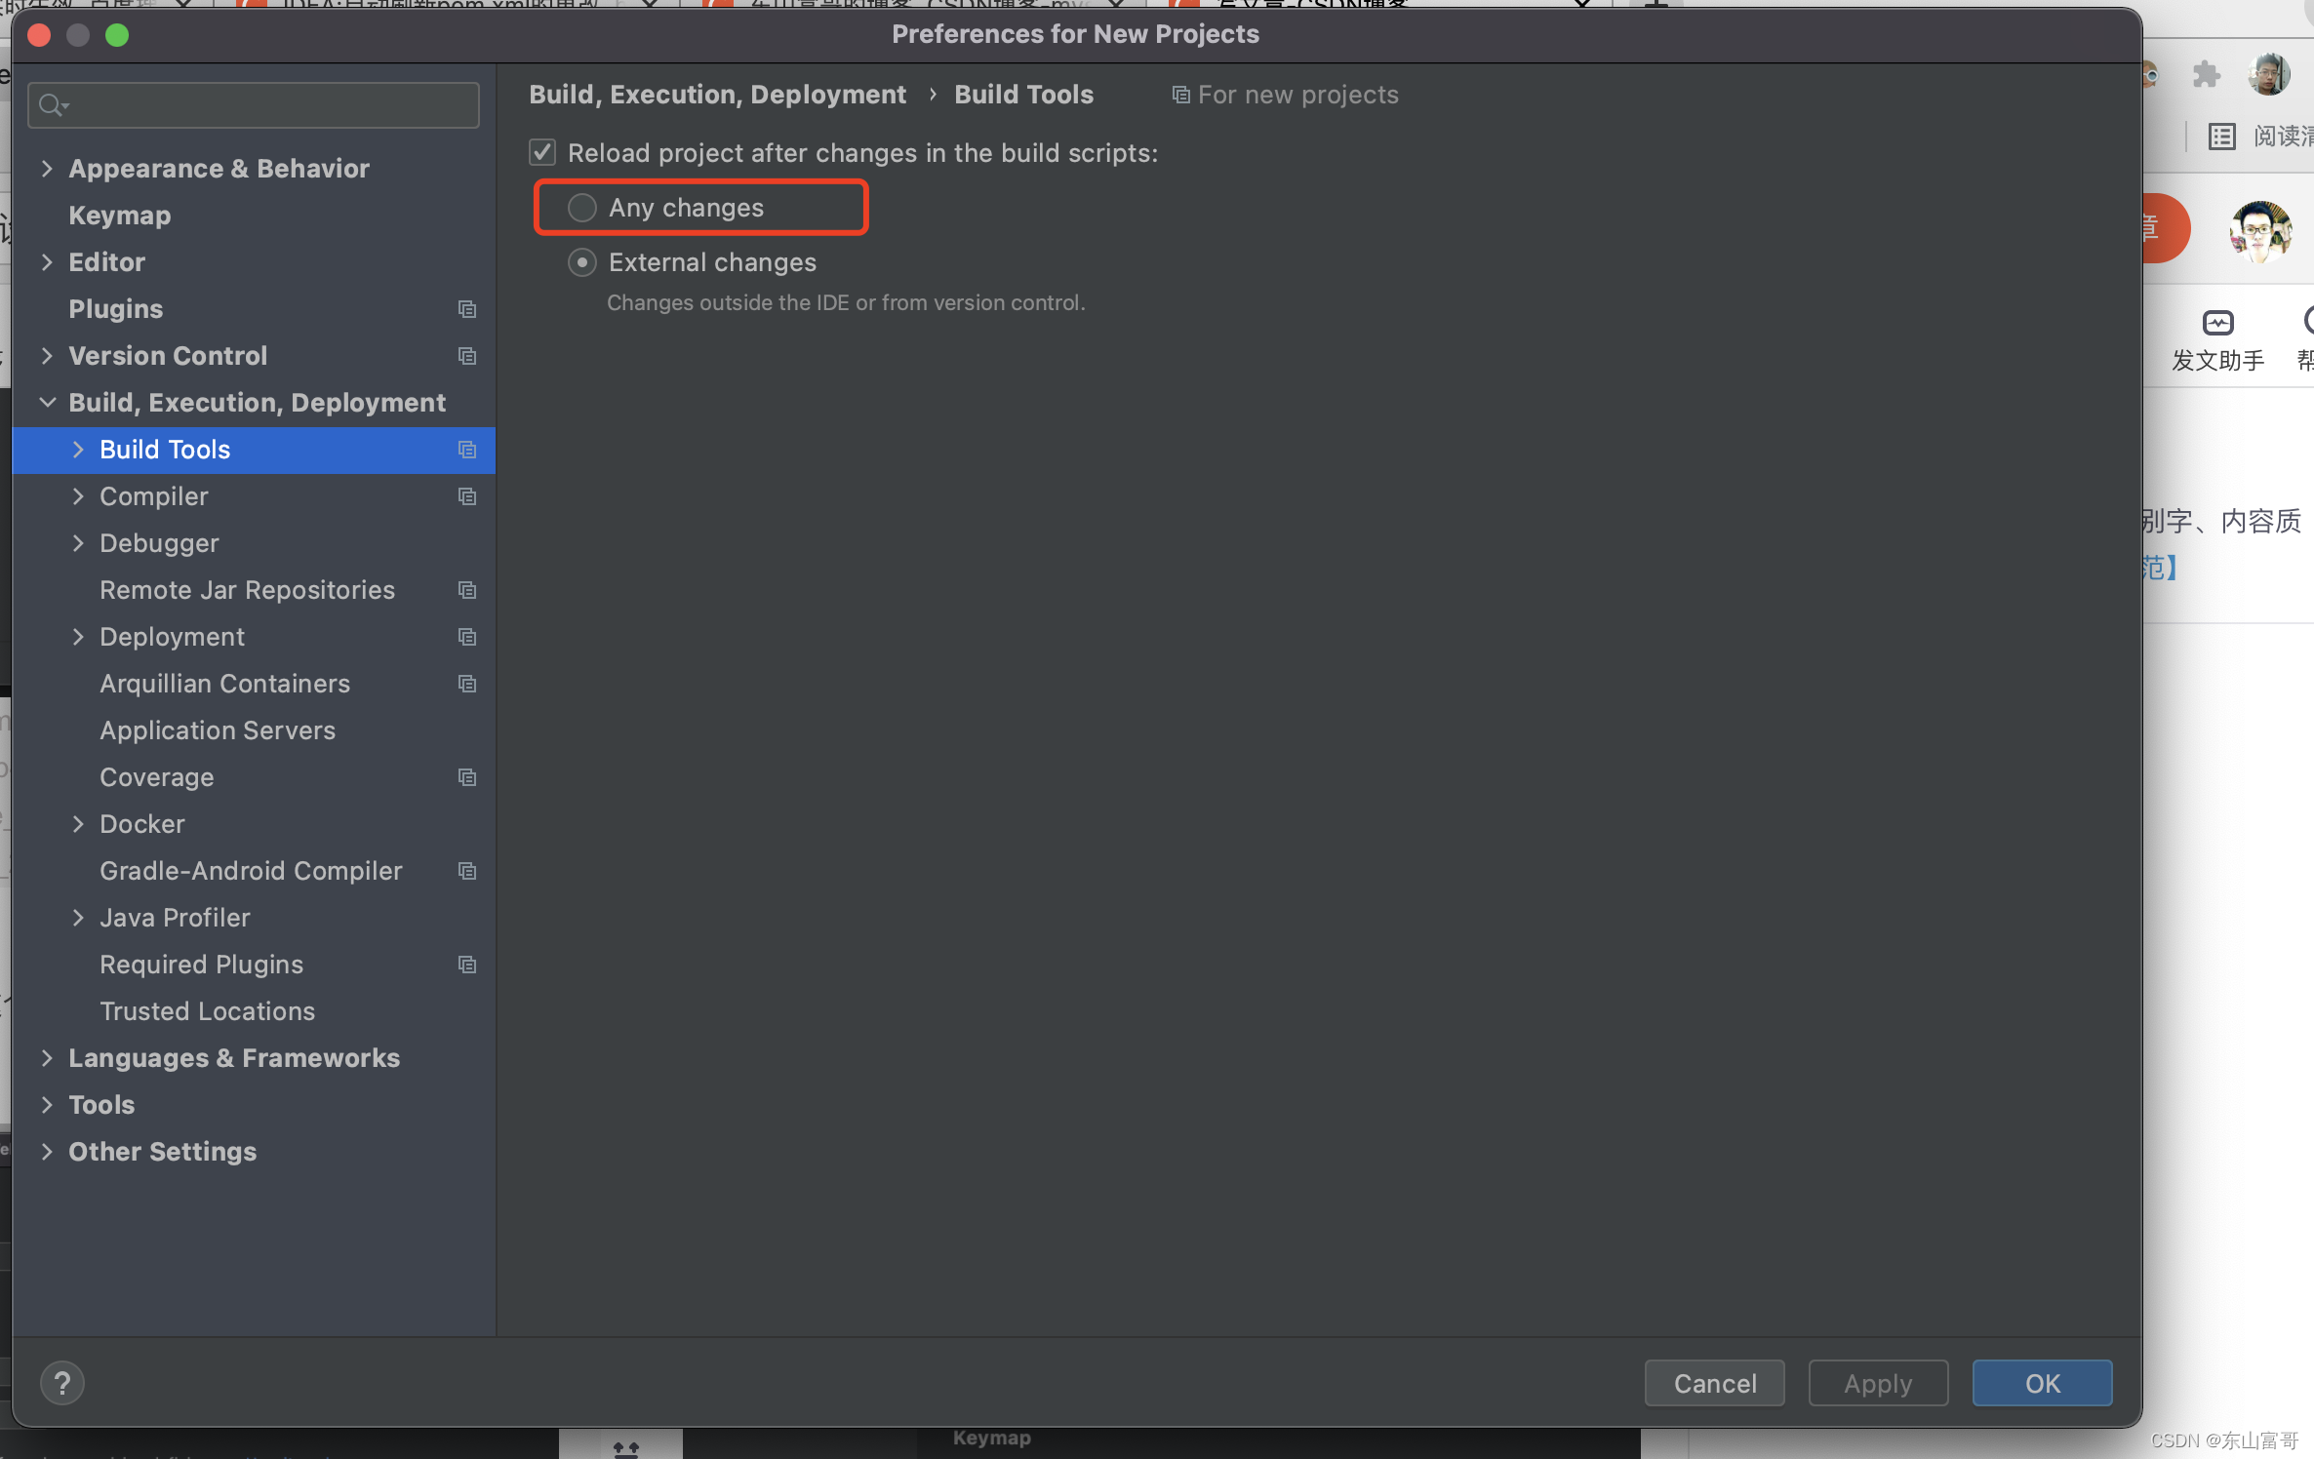Expand the Appearance and Behavior section

pos(47,167)
